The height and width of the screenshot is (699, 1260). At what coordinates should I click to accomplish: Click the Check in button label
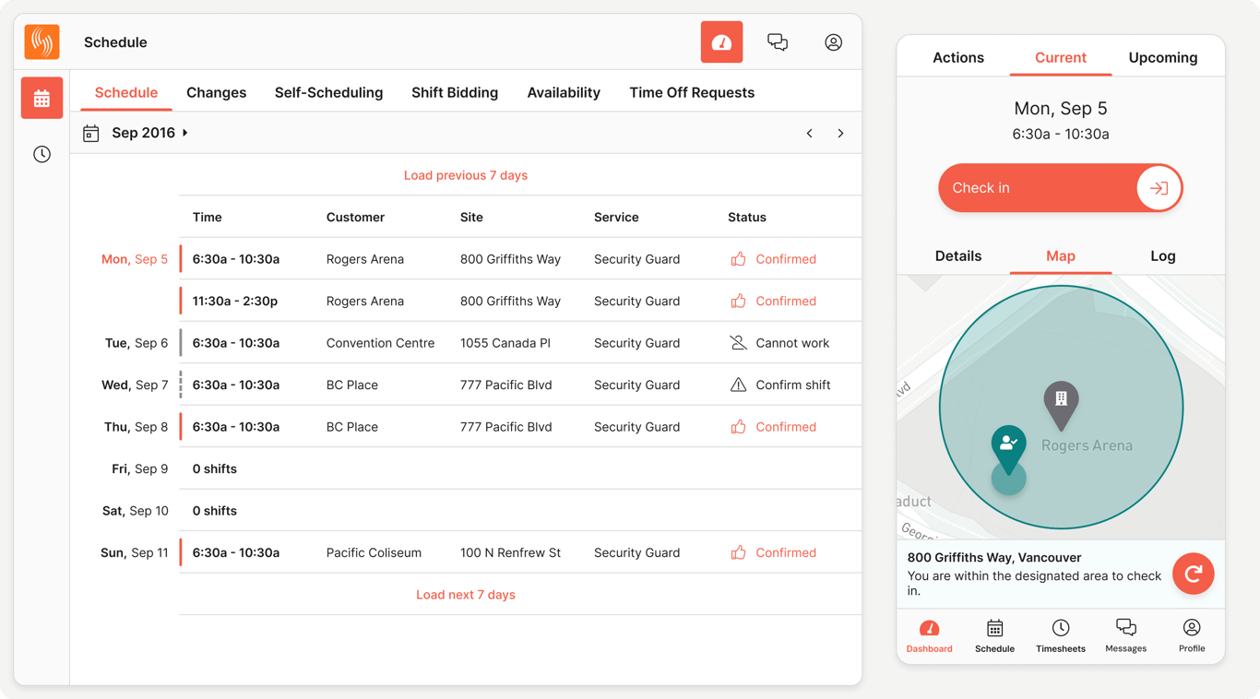[981, 188]
